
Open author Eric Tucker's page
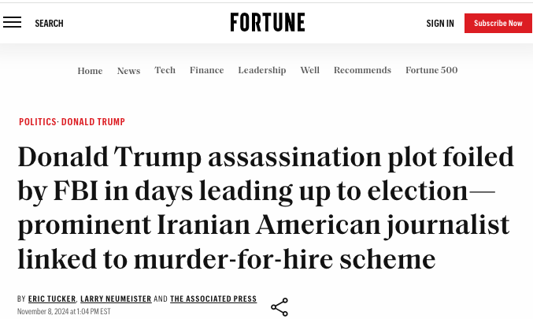click(52, 299)
